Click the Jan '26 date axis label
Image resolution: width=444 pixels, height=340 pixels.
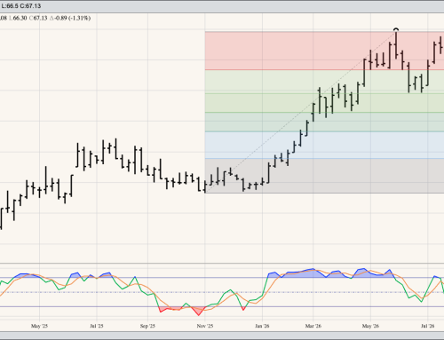click(x=262, y=326)
